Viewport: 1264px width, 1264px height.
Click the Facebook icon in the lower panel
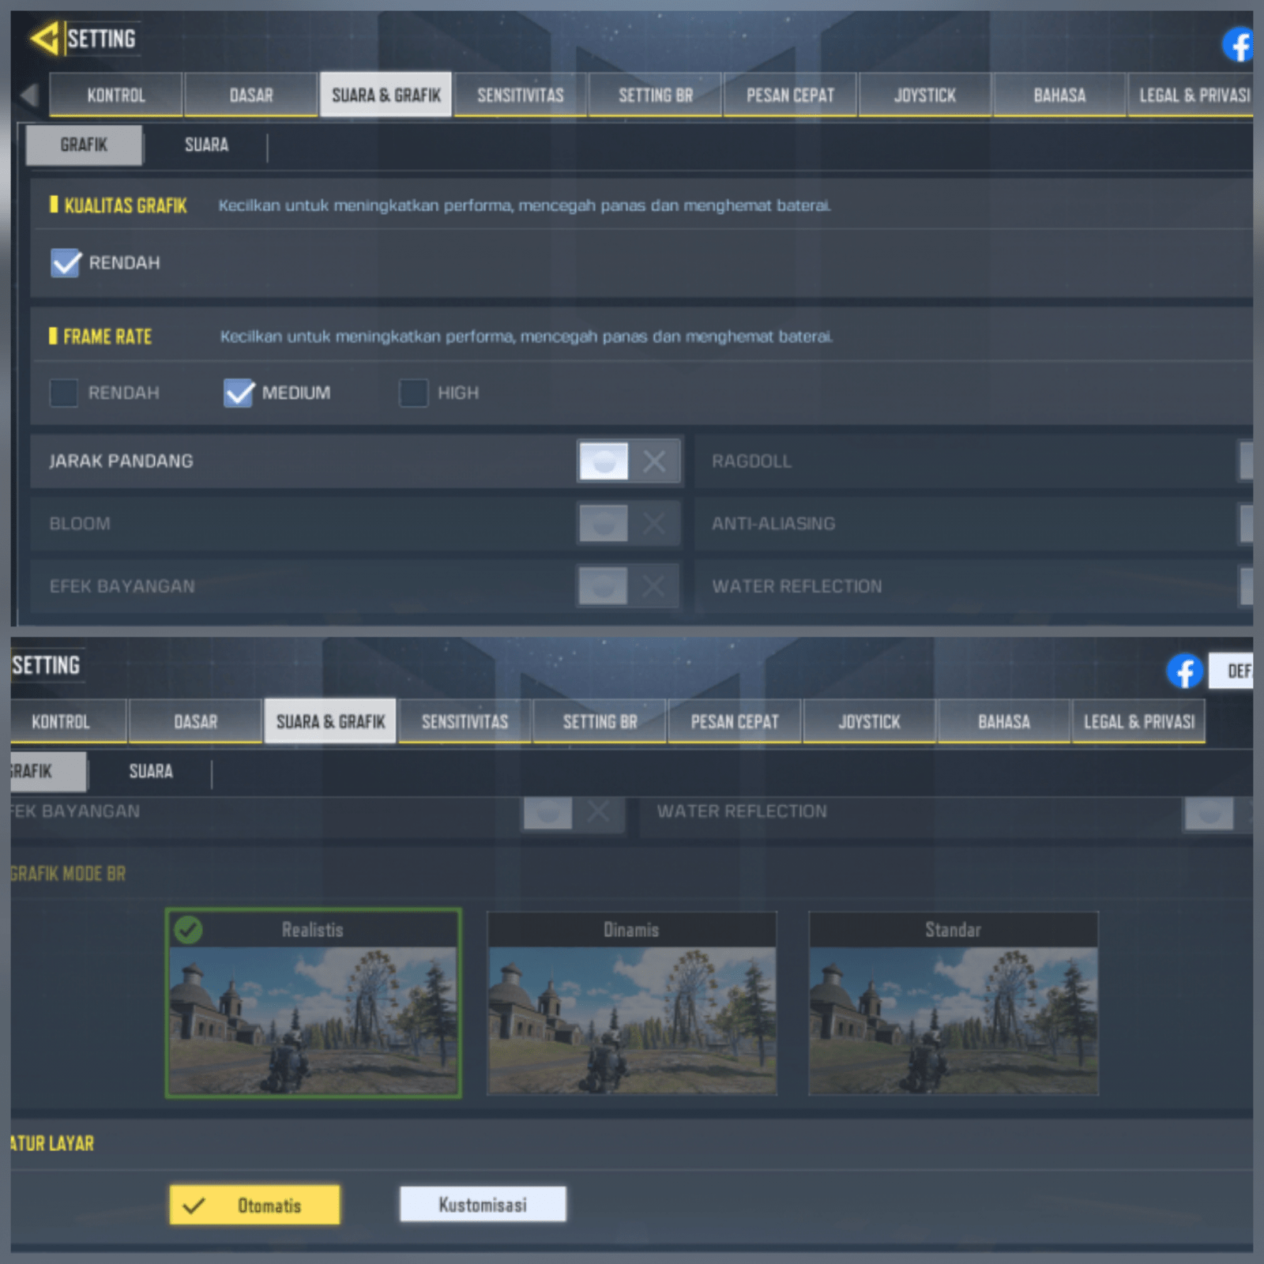[x=1184, y=671]
